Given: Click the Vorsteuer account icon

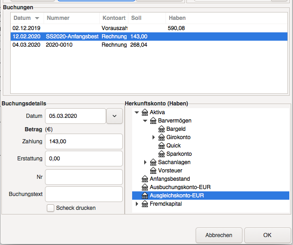Looking at the screenshot, I should [153, 171].
